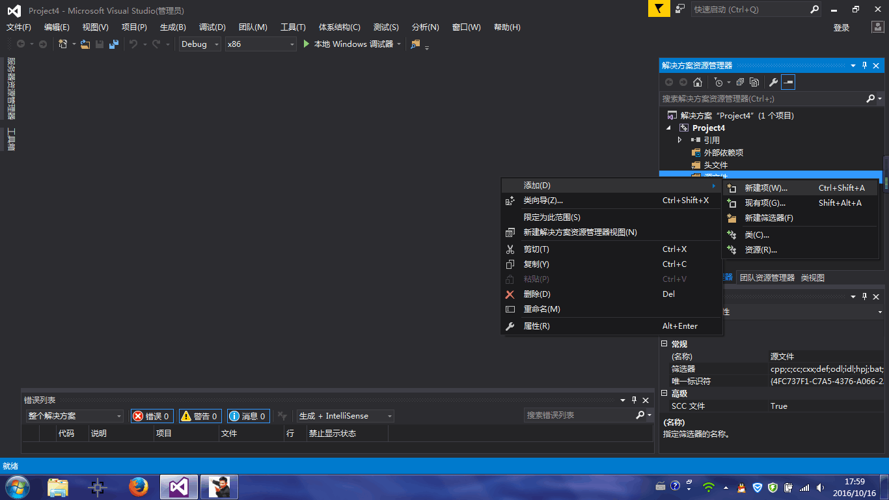Click the Solution Explorer vertical scrollbar
The height and width of the screenshot is (500, 889).
[886, 169]
